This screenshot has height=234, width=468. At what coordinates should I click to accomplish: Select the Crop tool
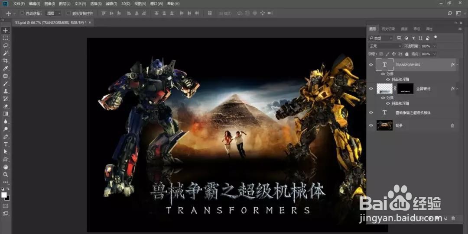pyautogui.click(x=5, y=61)
